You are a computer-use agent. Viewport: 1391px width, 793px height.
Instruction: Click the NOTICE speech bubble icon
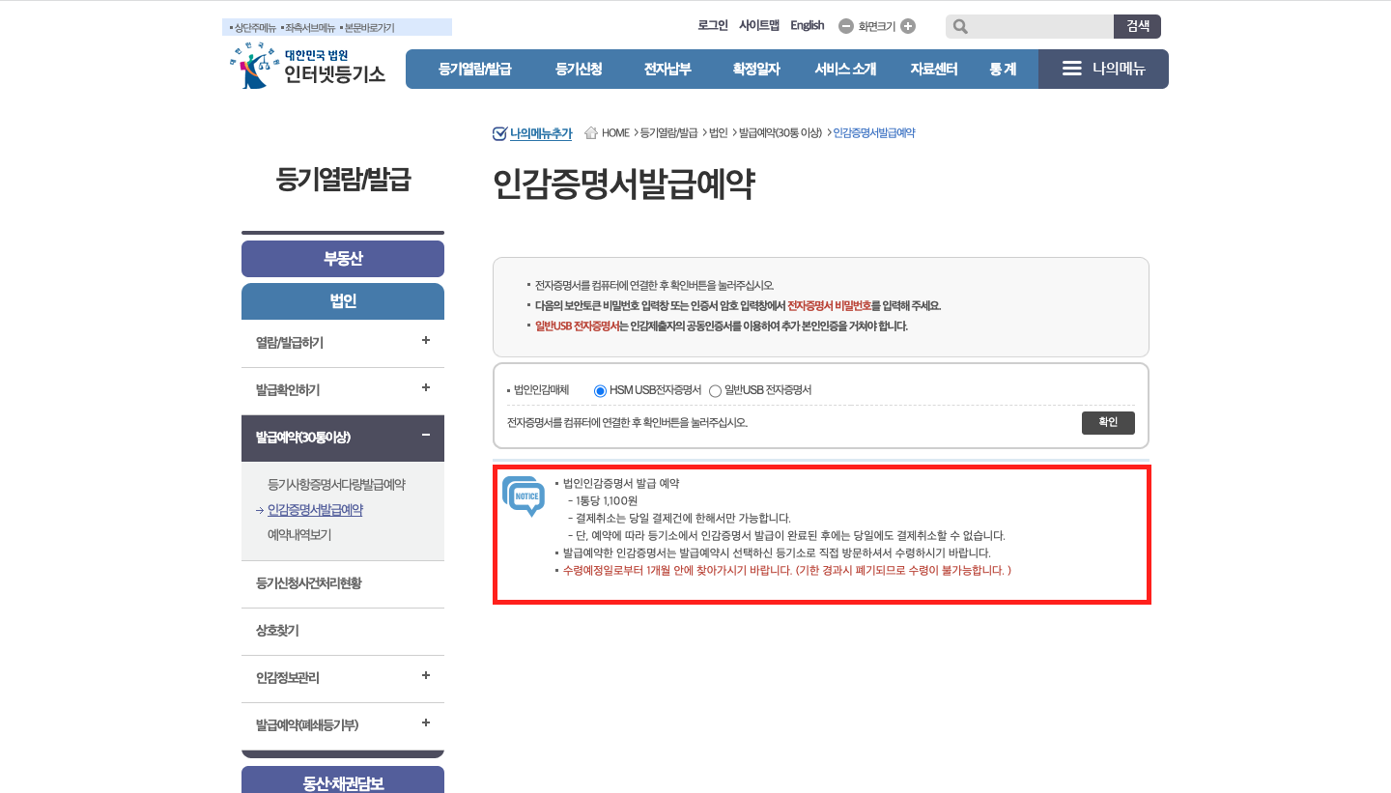coord(525,499)
